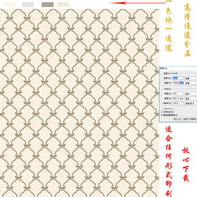
Task: Click the document width field showing 530
Action: pos(178,94)
